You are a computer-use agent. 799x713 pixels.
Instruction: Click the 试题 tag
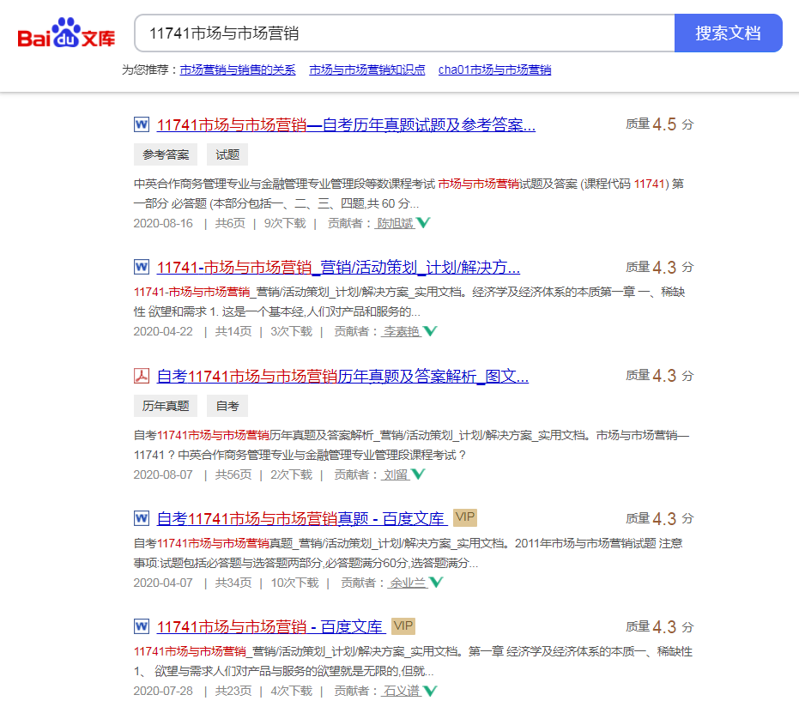click(x=227, y=154)
